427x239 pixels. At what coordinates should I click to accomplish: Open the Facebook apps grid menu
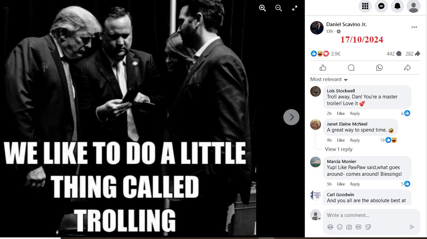point(365,6)
